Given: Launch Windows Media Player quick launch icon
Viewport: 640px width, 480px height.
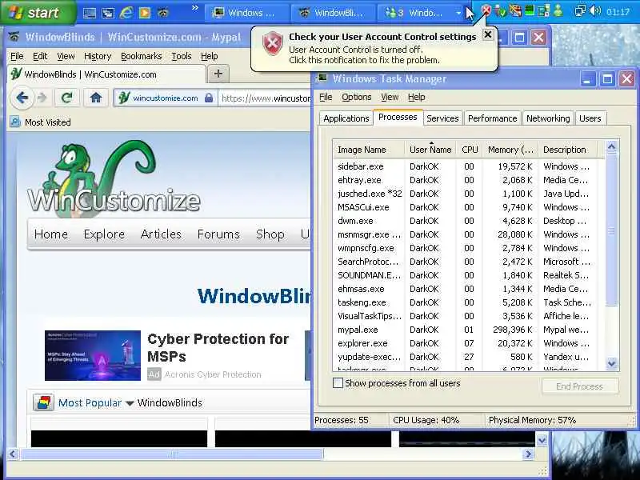Looking at the screenshot, I should tap(145, 13).
